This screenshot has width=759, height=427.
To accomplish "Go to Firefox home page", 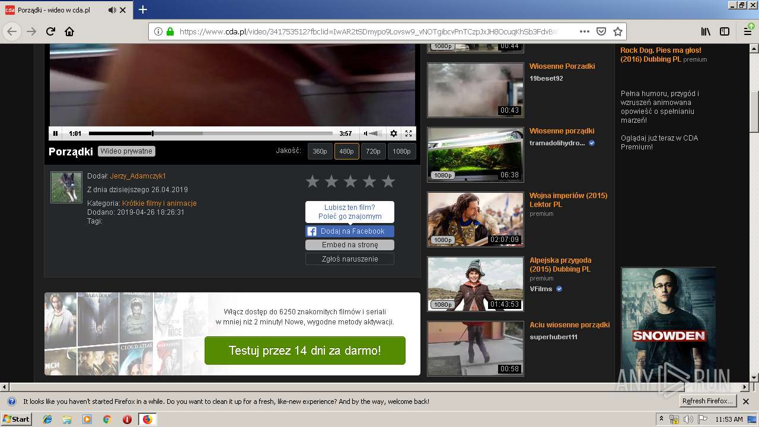I will click(69, 31).
